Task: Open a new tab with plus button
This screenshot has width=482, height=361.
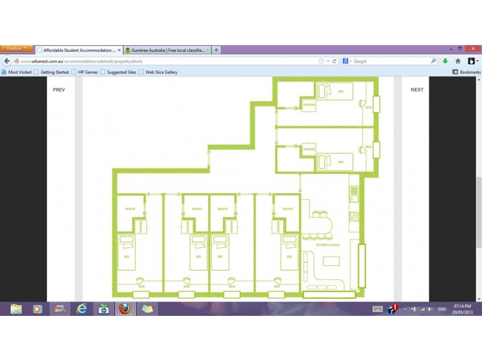Action: [216, 50]
